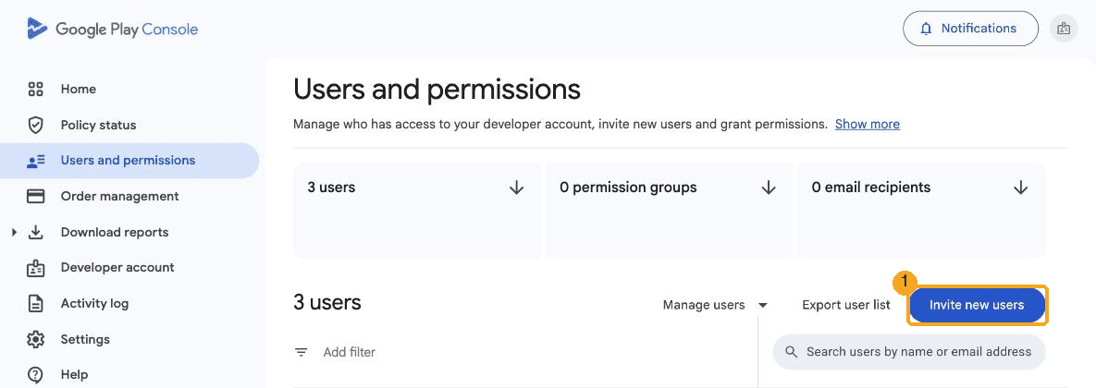Select the 3 users summary card
1096x388 pixels.
[416, 211]
